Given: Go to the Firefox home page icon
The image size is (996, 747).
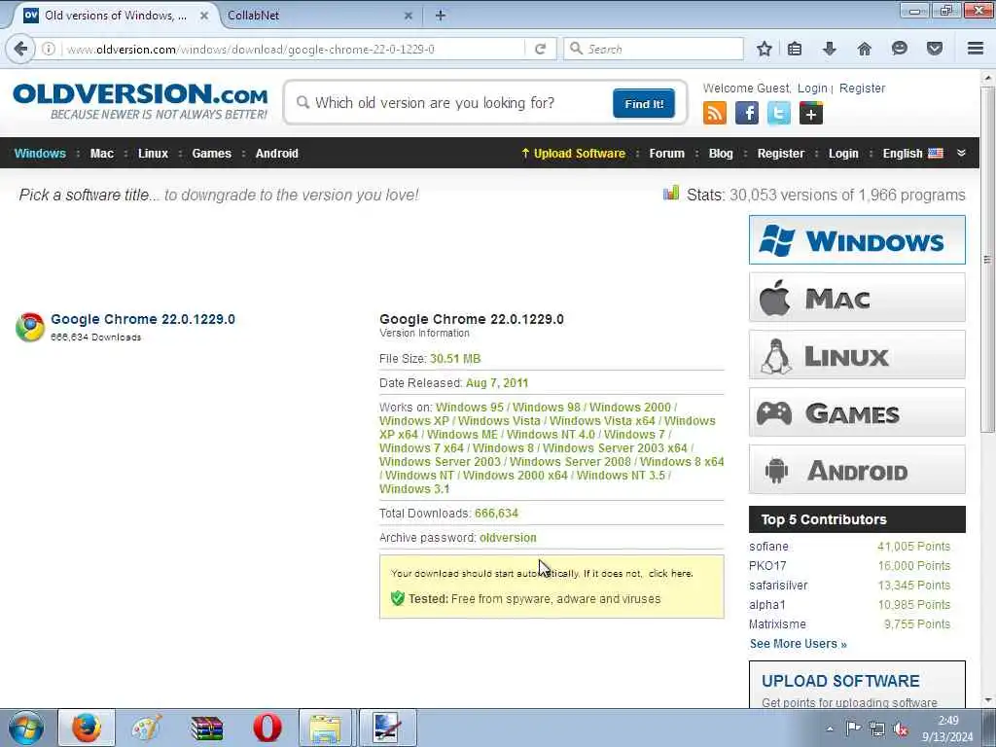Looking at the screenshot, I should [x=865, y=49].
